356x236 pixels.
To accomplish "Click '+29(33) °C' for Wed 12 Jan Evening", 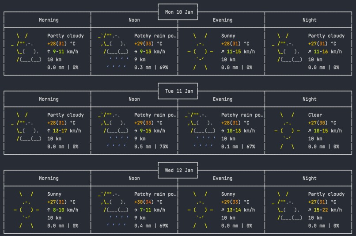I will pyautogui.click(x=235, y=202).
